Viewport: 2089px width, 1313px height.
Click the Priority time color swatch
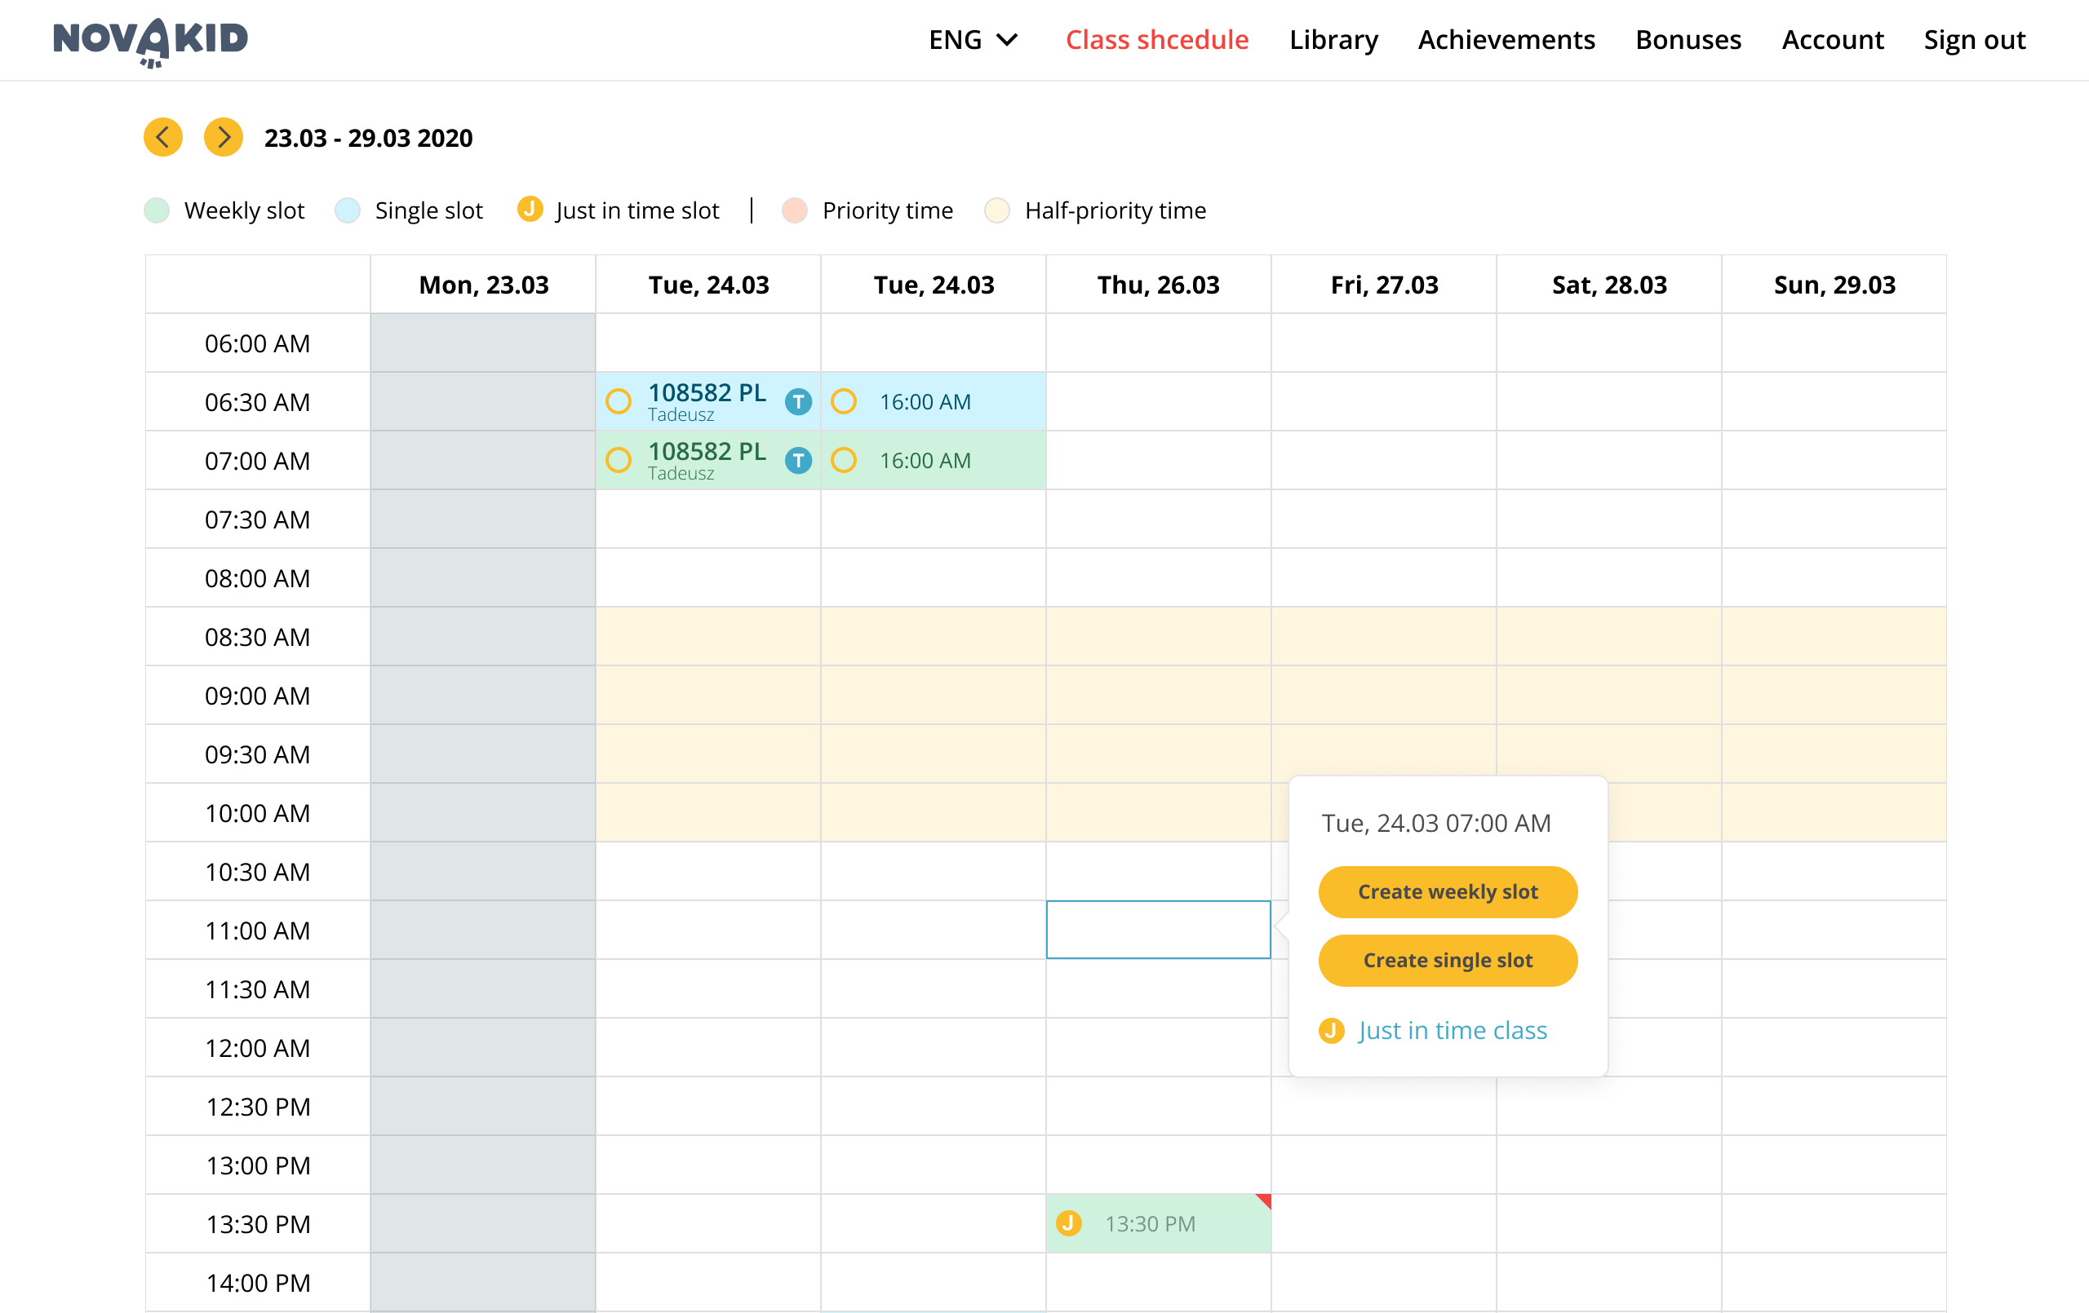794,210
